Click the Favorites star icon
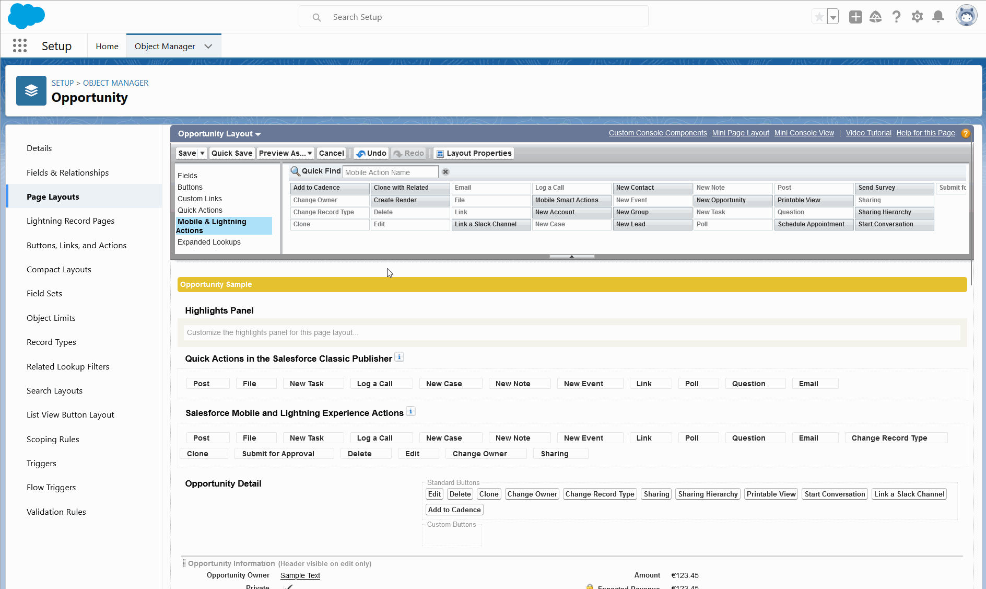Screen dimensions: 986x589 pyautogui.click(x=819, y=17)
